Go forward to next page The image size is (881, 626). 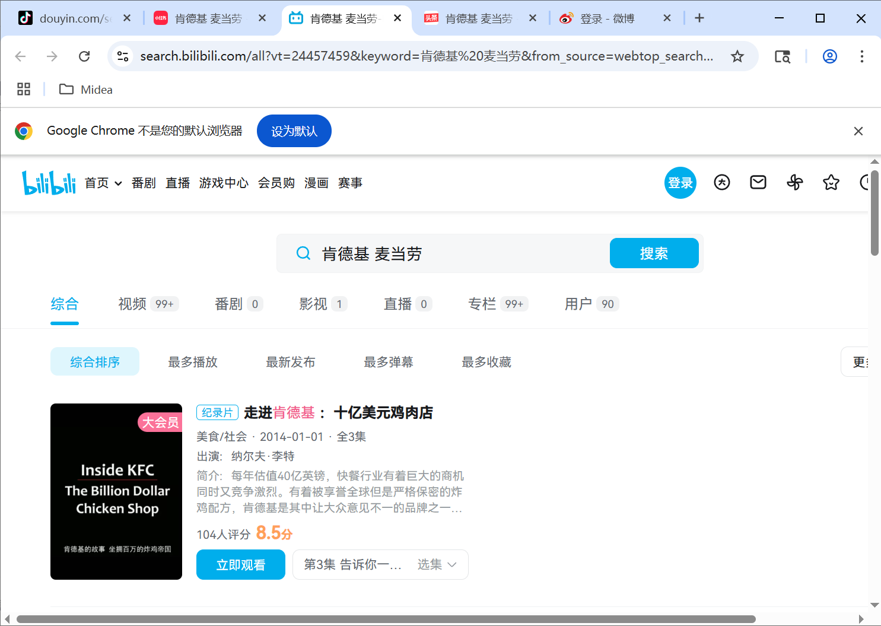point(52,56)
